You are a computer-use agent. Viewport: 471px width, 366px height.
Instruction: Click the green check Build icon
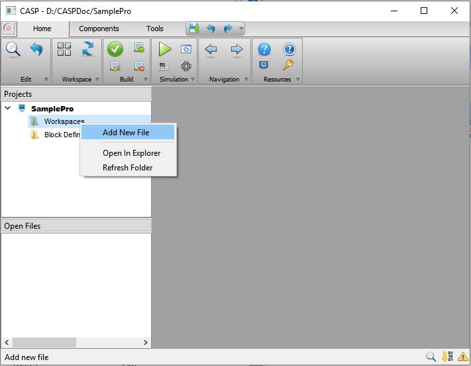[115, 49]
